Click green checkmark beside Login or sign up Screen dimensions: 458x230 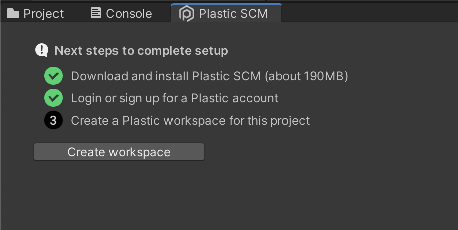[53, 98]
